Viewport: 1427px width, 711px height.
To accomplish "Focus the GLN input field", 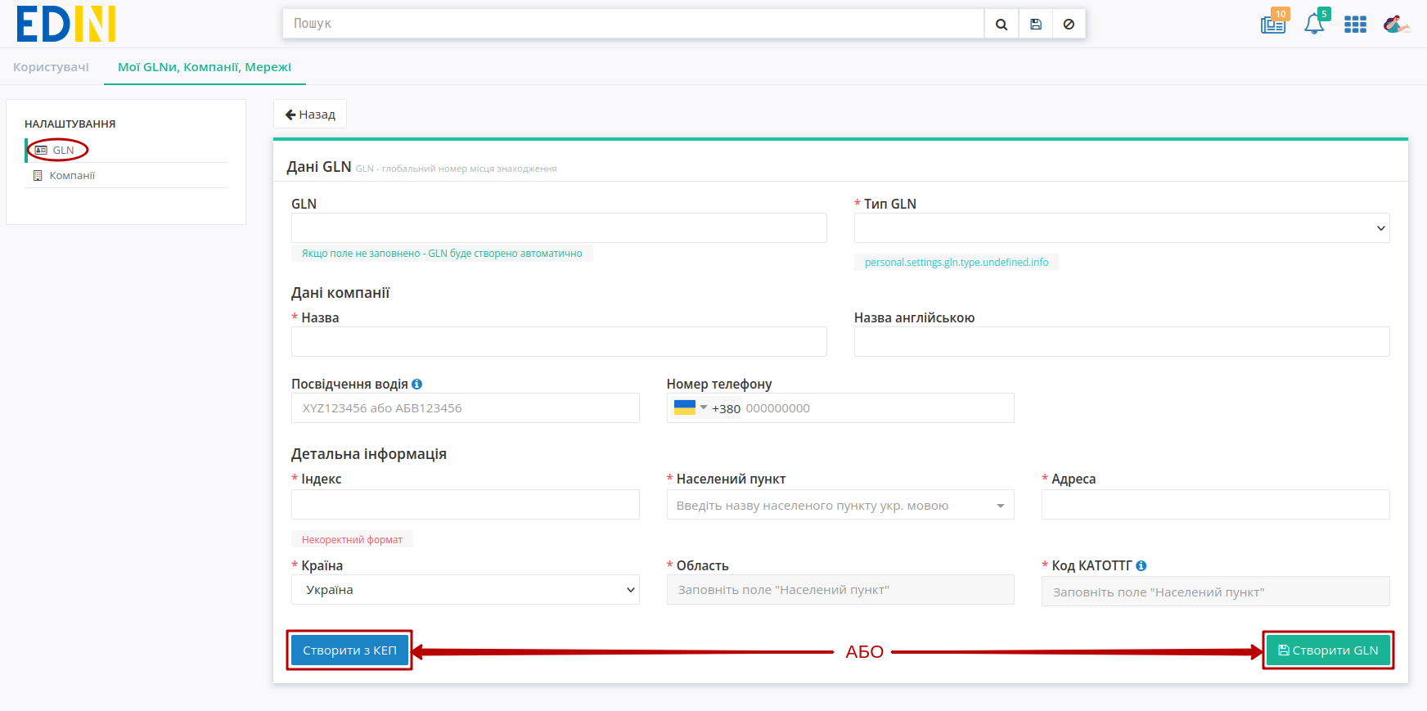I will point(559,228).
